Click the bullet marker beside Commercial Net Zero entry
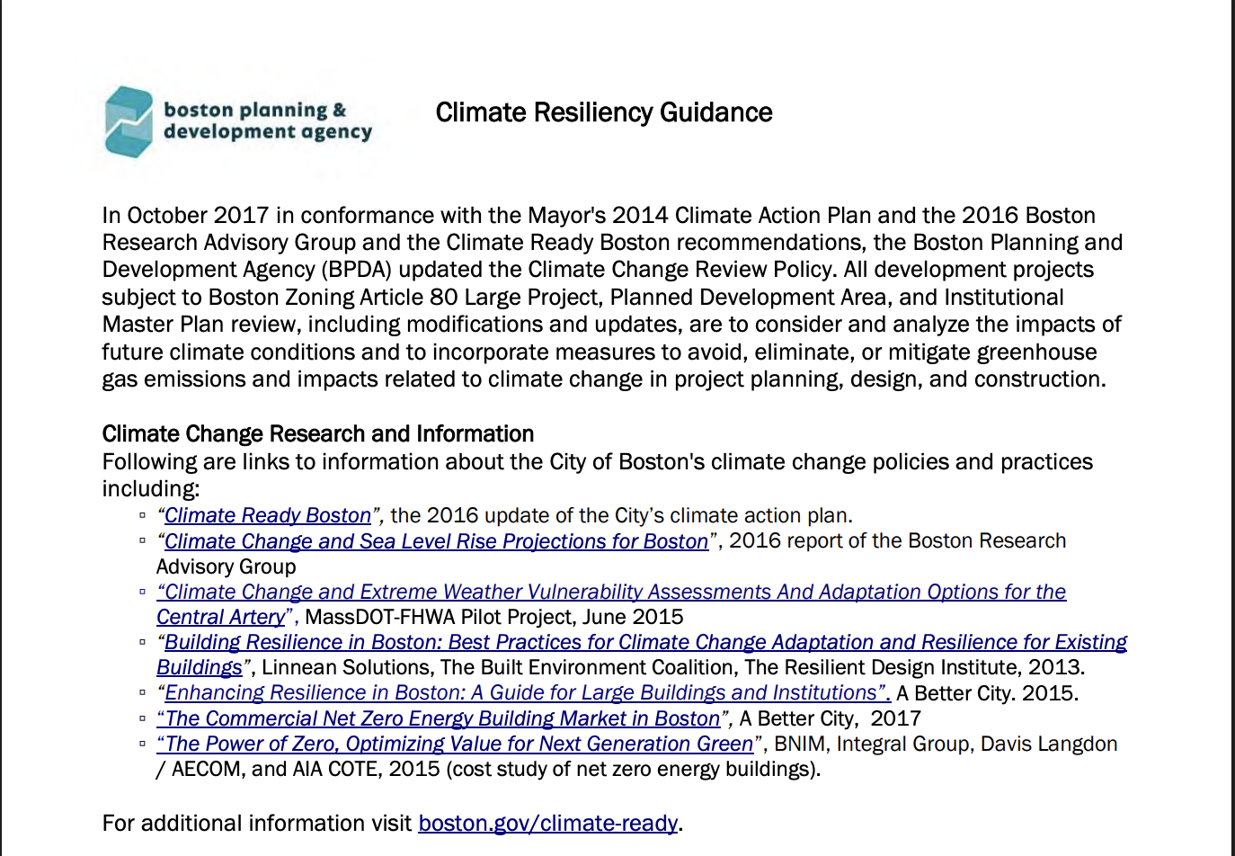 tap(141, 718)
